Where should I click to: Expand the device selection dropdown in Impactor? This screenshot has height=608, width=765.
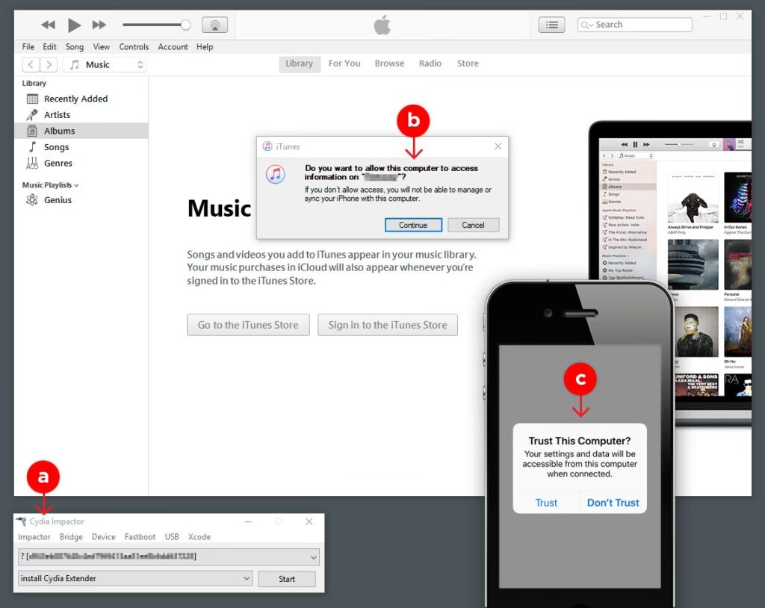pyautogui.click(x=313, y=556)
